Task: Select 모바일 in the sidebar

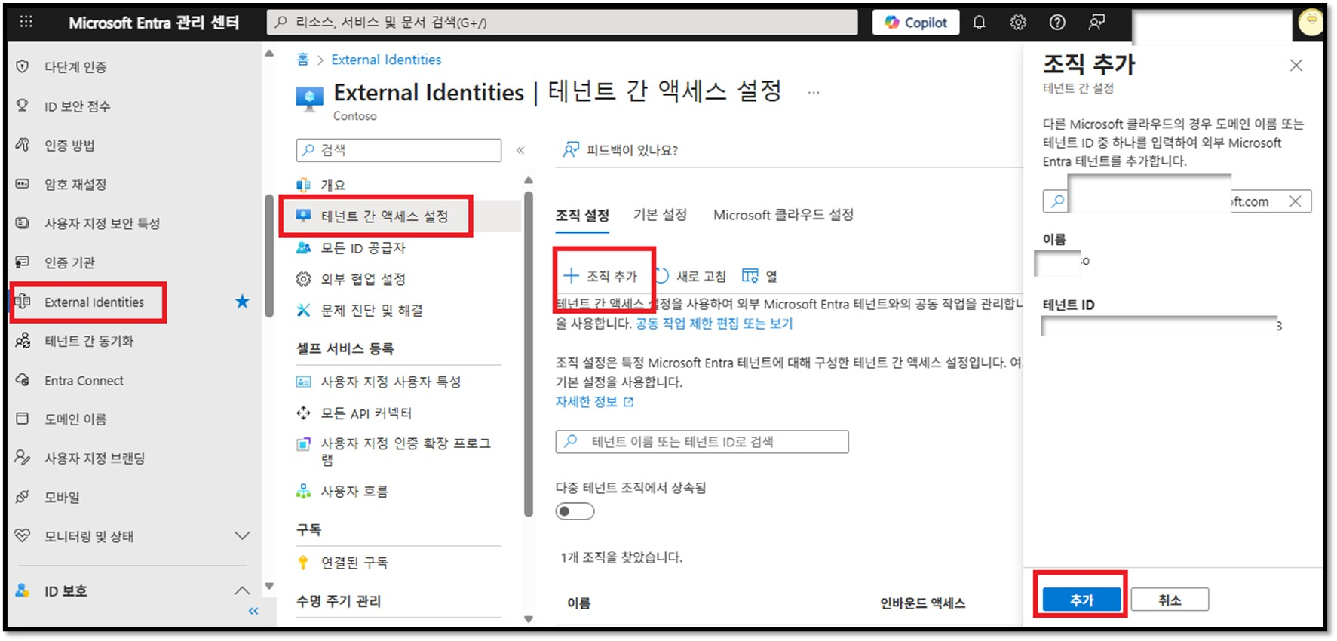Action: click(x=62, y=498)
